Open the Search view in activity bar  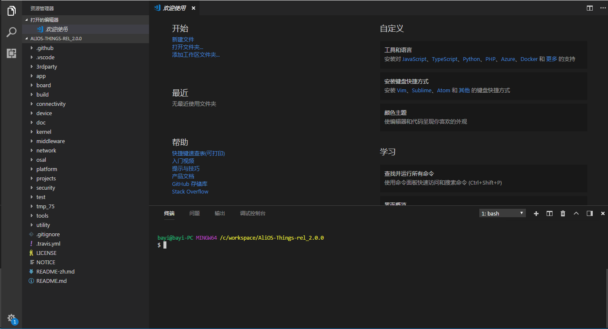click(11, 32)
